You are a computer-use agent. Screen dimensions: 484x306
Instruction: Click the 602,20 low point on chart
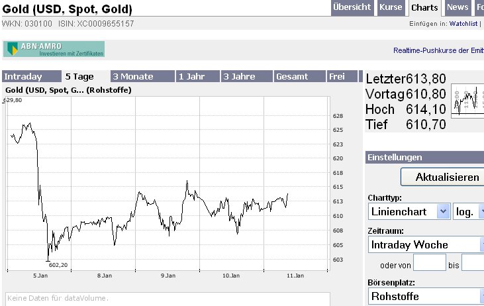[47, 260]
